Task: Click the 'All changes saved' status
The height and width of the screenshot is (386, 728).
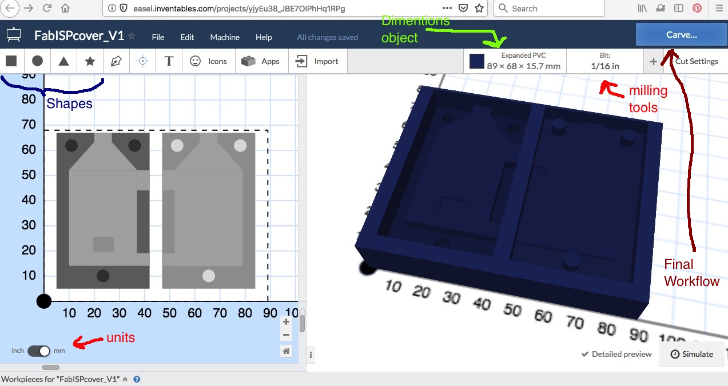Action: pyautogui.click(x=327, y=37)
